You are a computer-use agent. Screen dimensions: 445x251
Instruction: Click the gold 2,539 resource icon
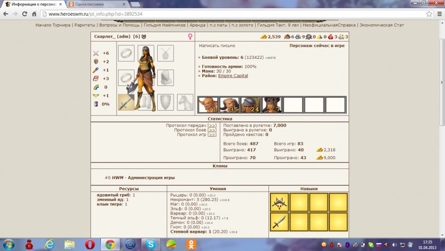pos(264,37)
